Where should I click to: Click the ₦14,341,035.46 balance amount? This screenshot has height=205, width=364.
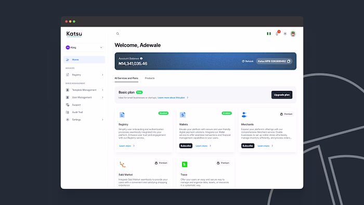[x=133, y=63]
